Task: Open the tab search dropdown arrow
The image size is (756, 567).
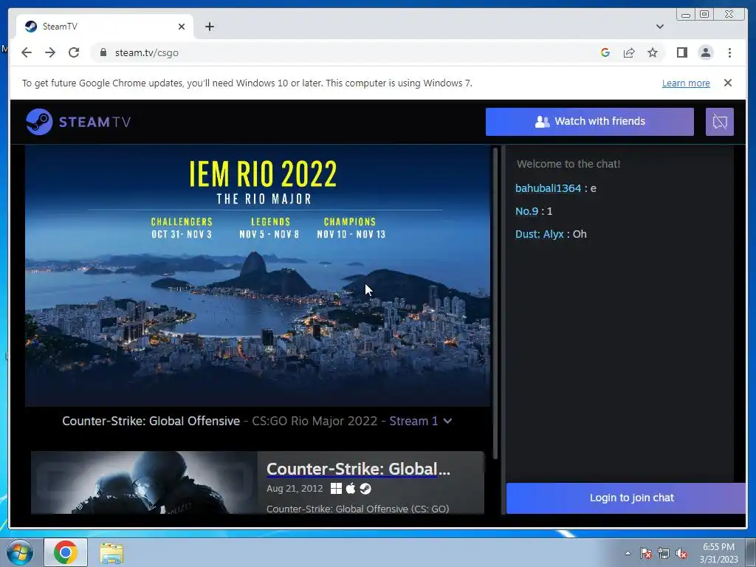Action: (660, 27)
